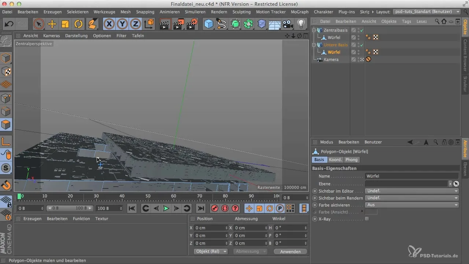Render current view clapperboard icon

coord(166,24)
